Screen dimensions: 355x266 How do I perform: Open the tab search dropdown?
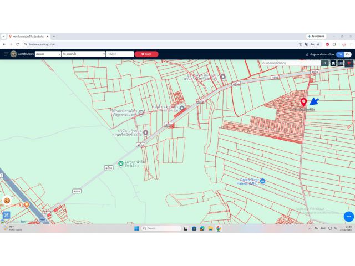pyautogui.click(x=3, y=37)
